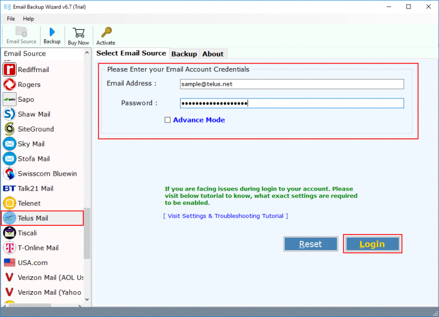Open the Help menu
Viewport: 439px width, 317px height.
click(29, 19)
